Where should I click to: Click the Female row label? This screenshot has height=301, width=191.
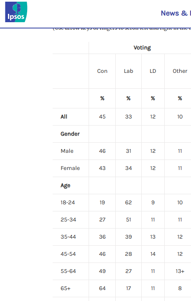[x=70, y=168]
